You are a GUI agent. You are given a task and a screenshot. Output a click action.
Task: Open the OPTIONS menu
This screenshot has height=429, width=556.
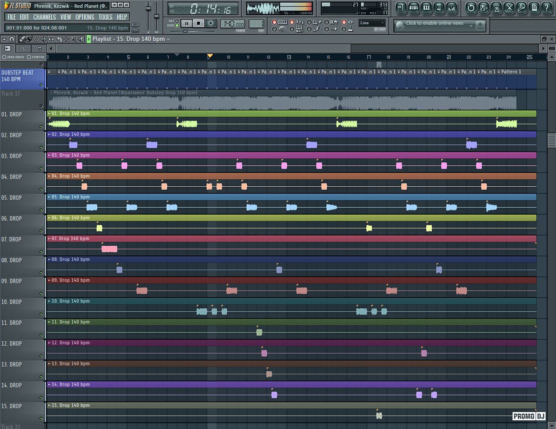85,17
